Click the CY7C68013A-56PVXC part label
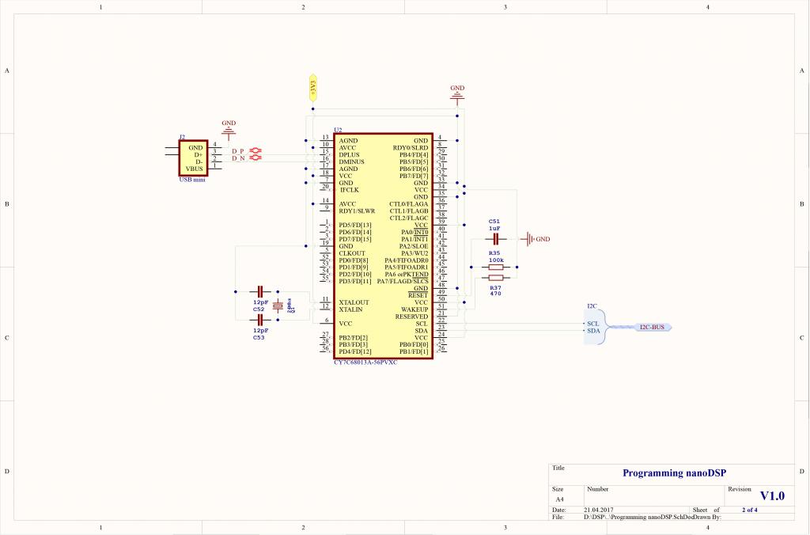The image size is (810, 535). 365,362
